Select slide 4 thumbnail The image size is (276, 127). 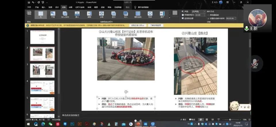point(42,87)
